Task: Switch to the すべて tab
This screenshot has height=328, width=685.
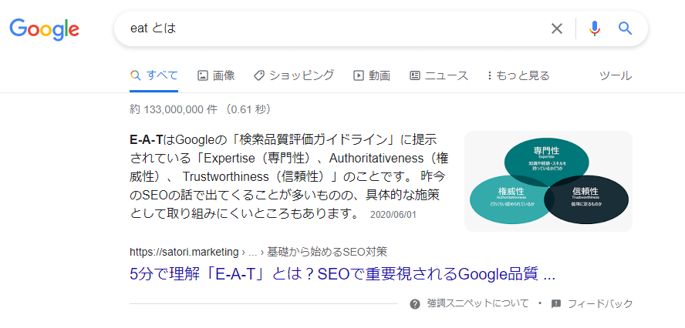Action: 154,75
